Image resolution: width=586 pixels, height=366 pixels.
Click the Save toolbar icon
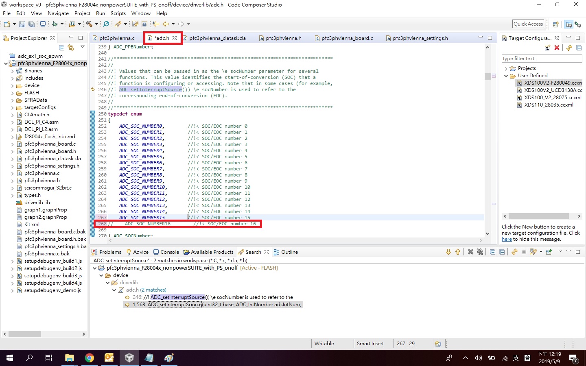click(22, 24)
